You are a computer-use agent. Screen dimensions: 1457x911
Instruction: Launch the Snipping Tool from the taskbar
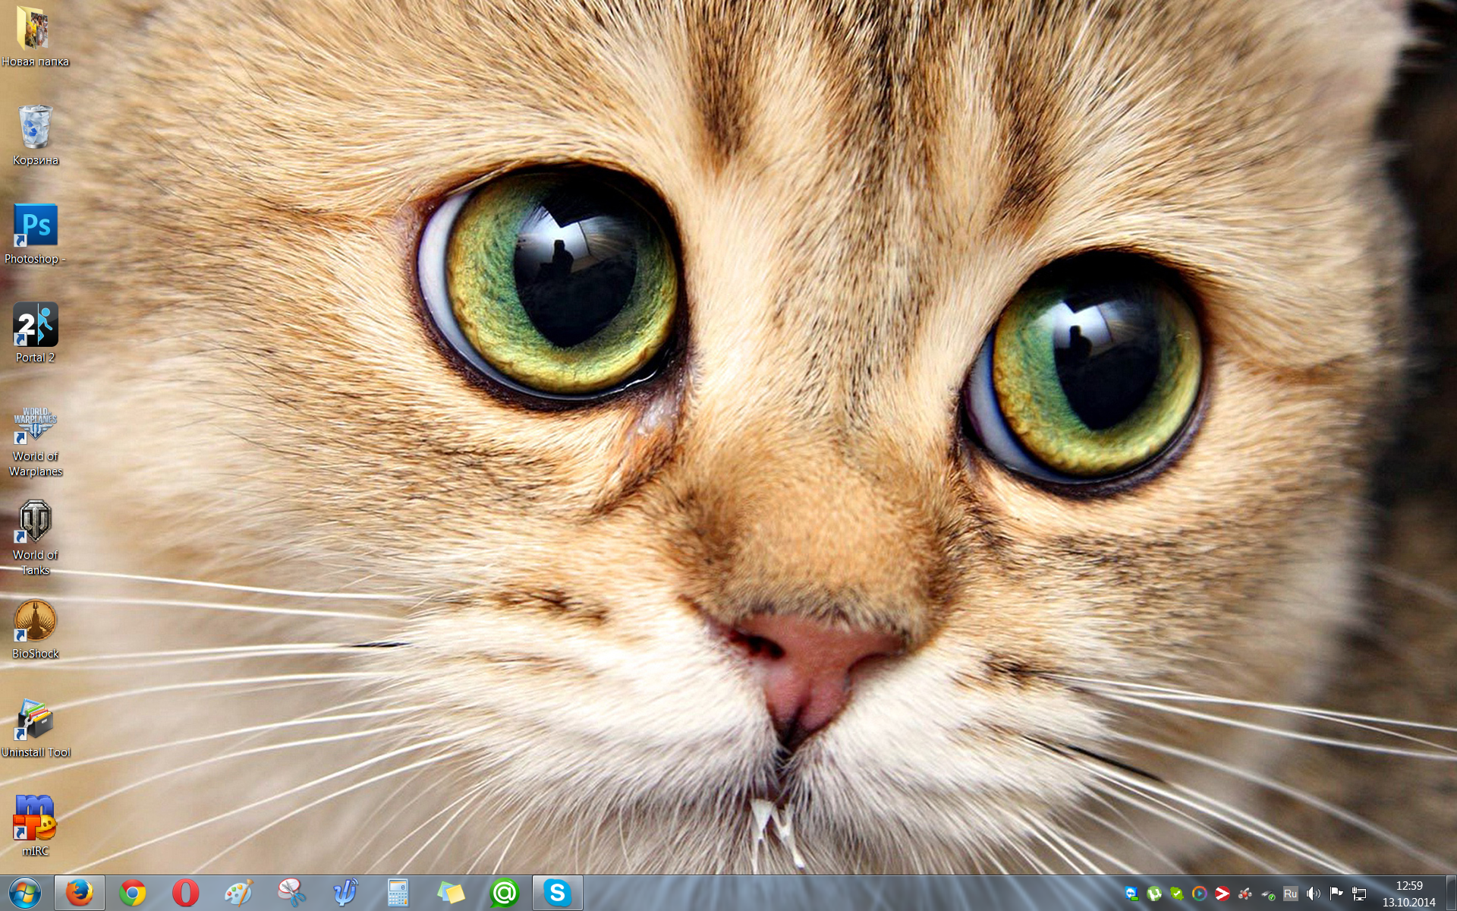(291, 893)
